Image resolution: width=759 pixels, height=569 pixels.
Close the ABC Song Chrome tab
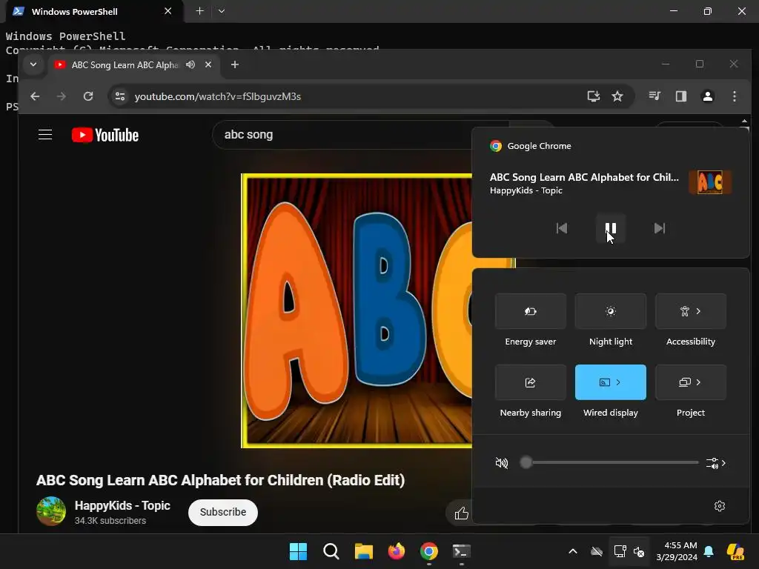[x=208, y=64]
